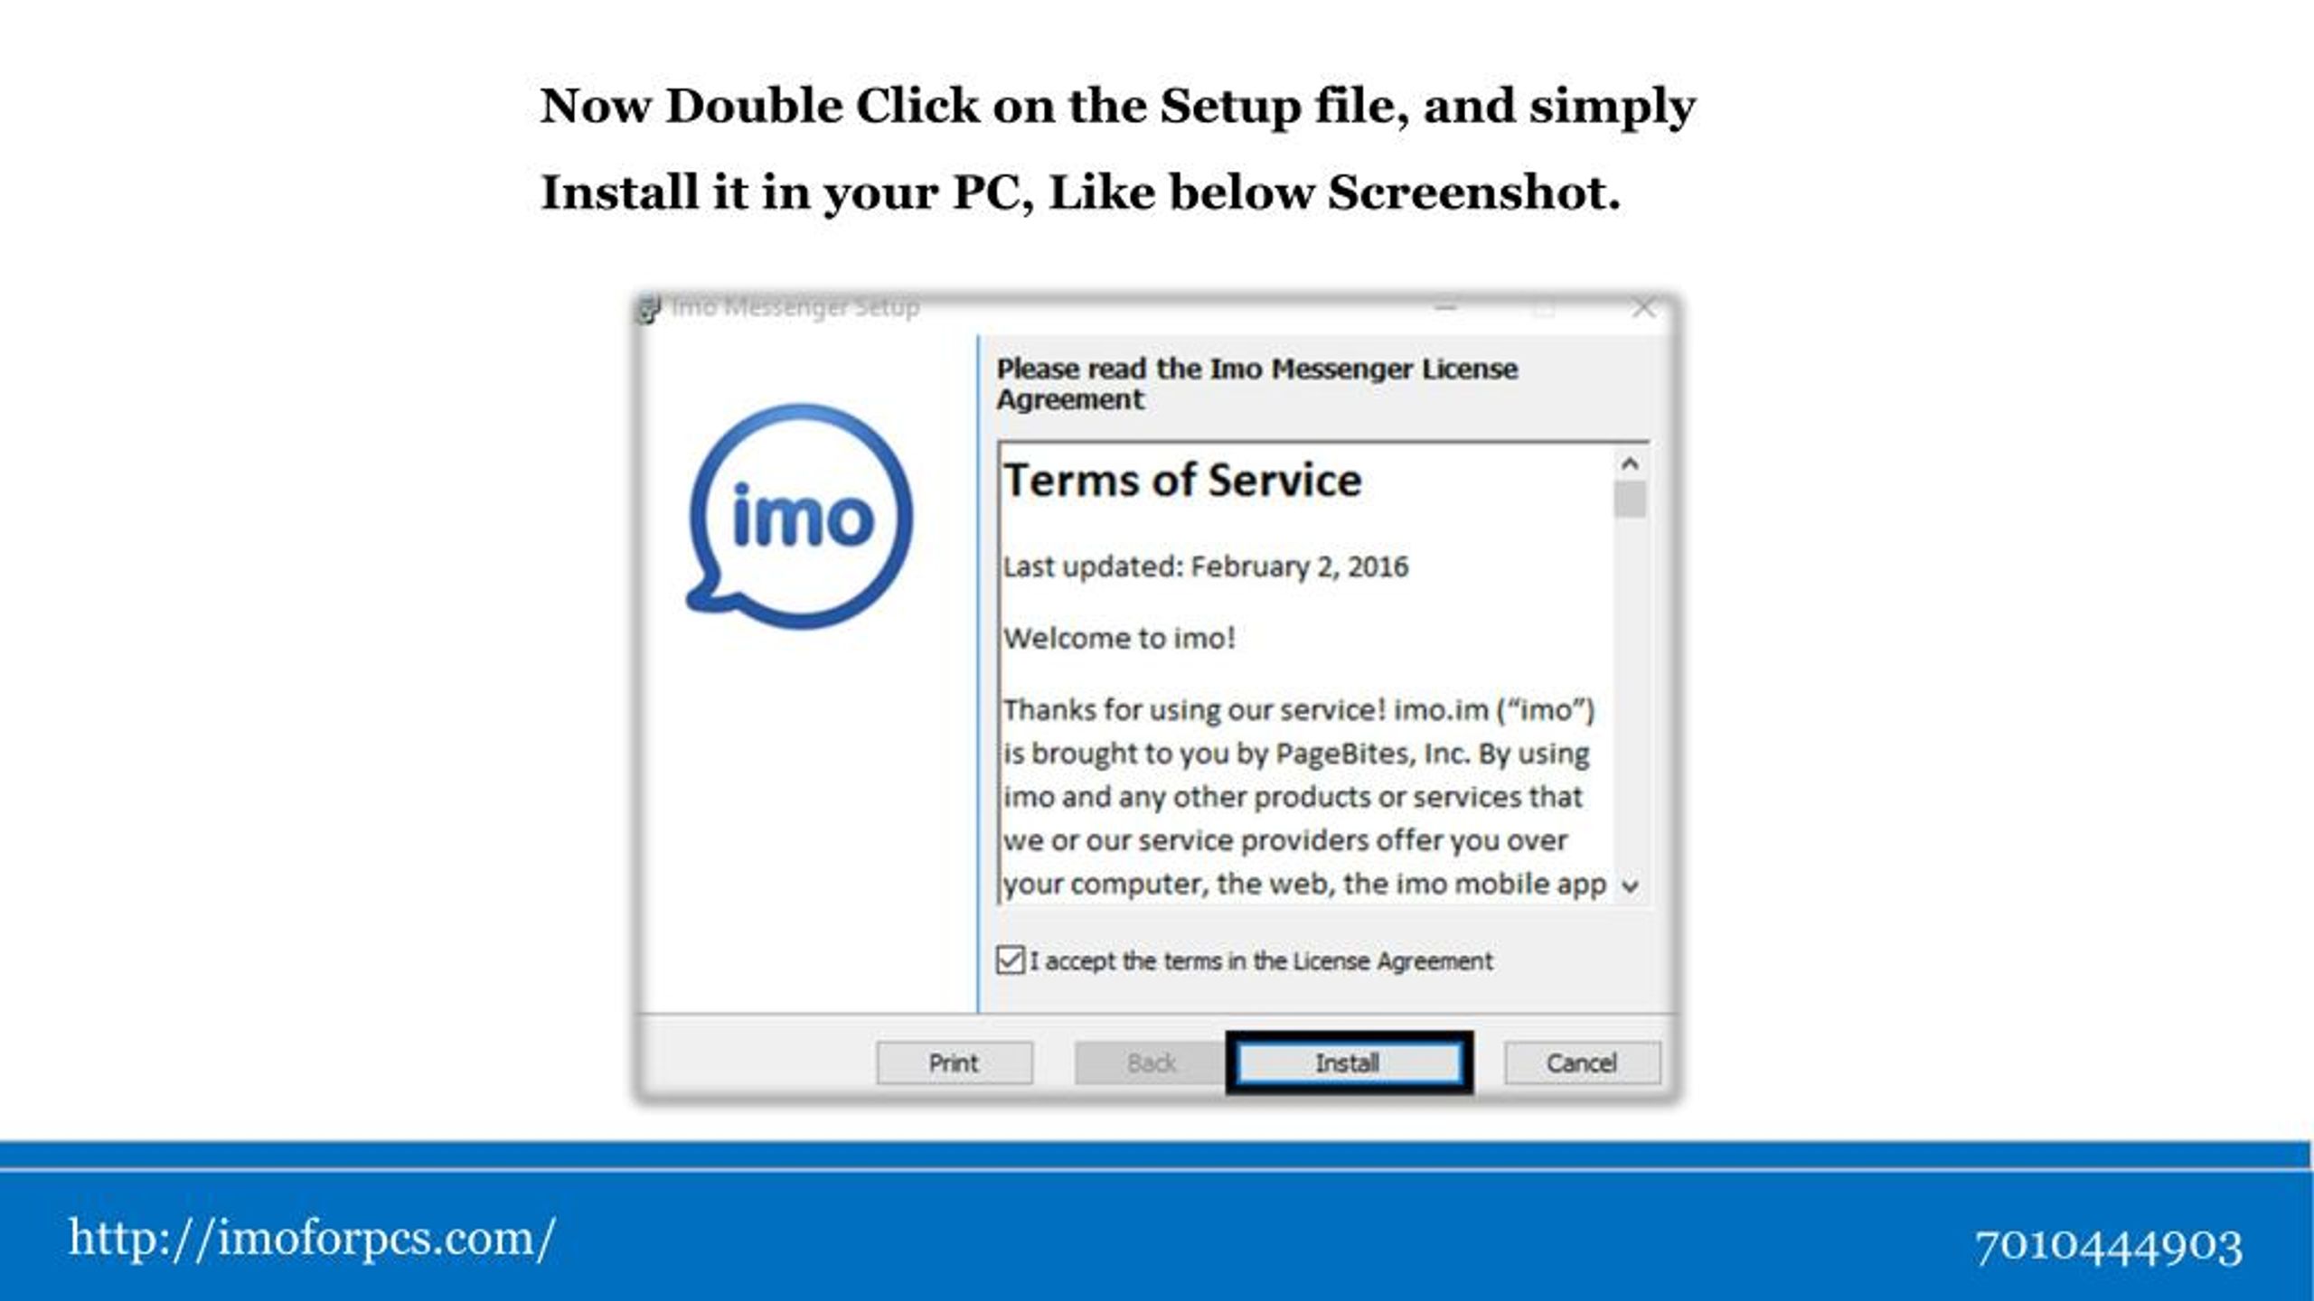Cancel the imo setup

(x=1582, y=1062)
